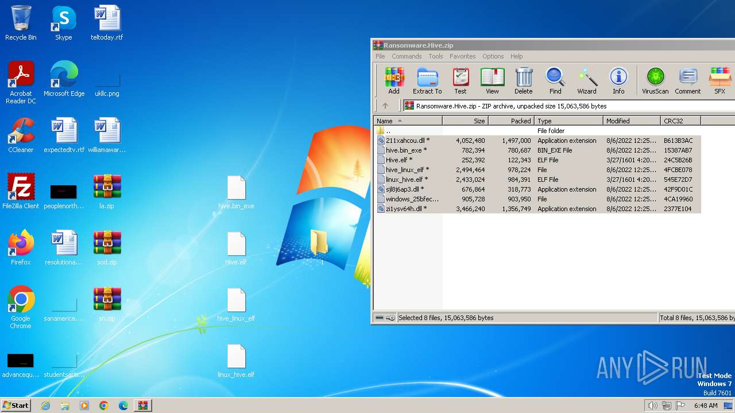Launch the Wizard toolbar tool
The width and height of the screenshot is (735, 413).
tap(587, 80)
